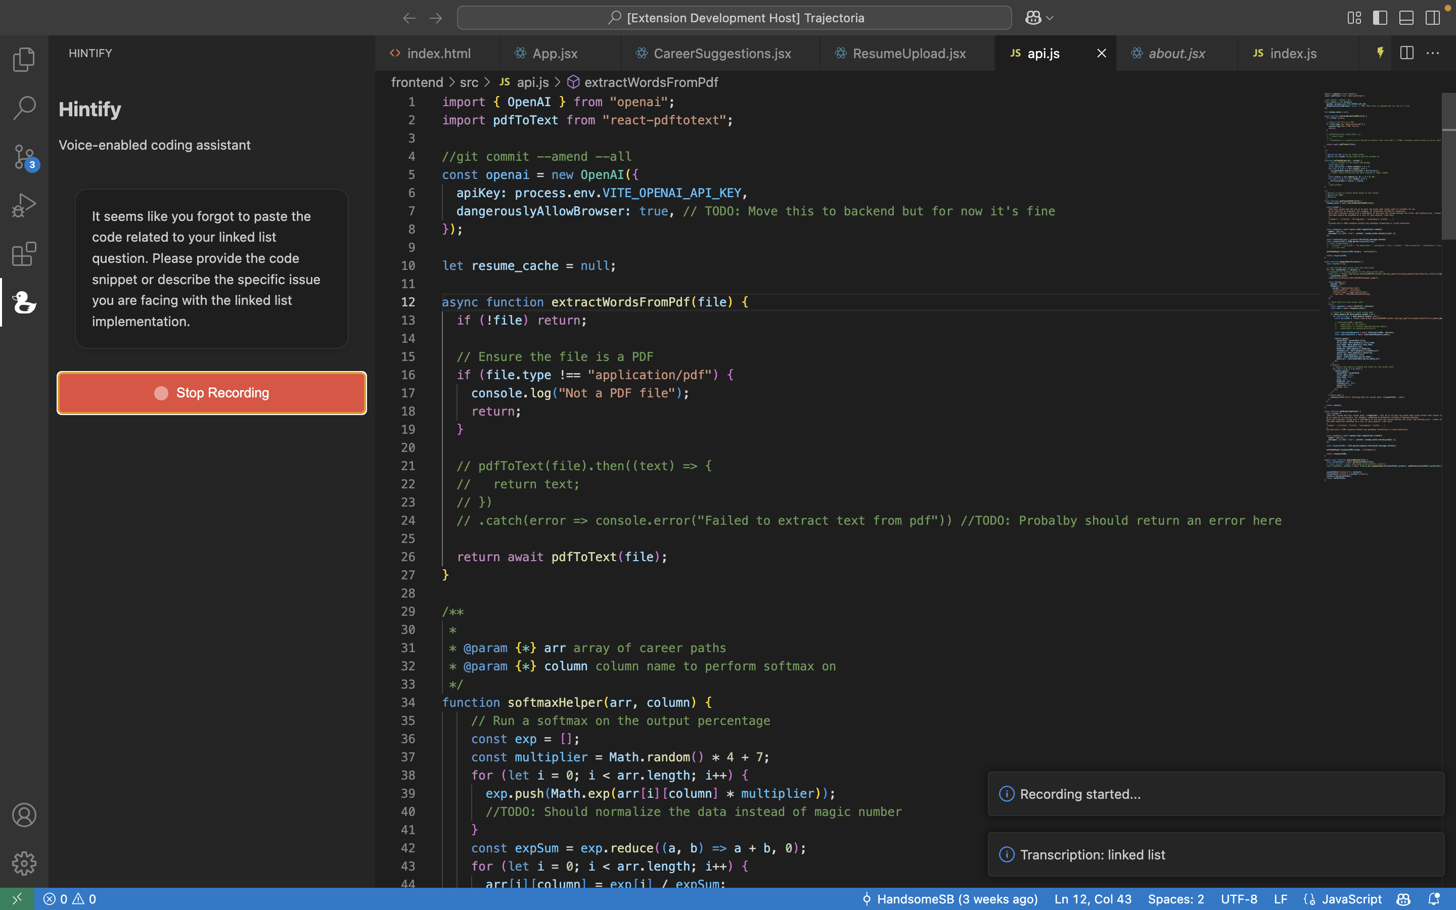Image resolution: width=1456 pixels, height=910 pixels.
Task: Open the Manage gear icon
Action: [24, 863]
